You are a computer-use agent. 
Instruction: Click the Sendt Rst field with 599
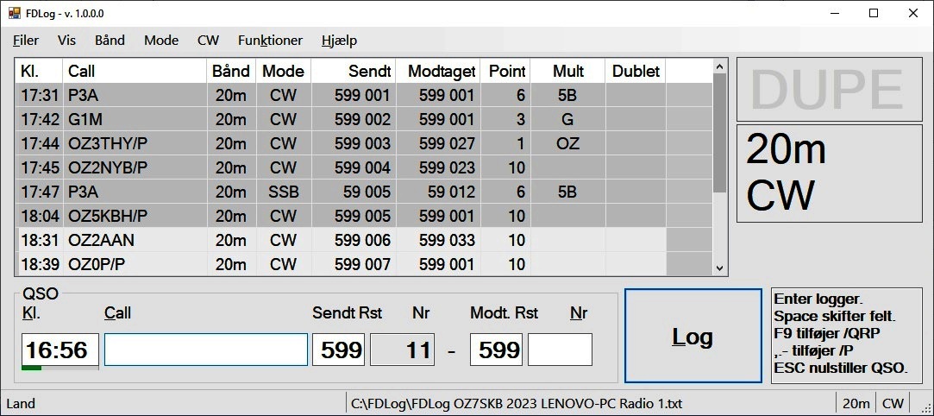point(338,350)
